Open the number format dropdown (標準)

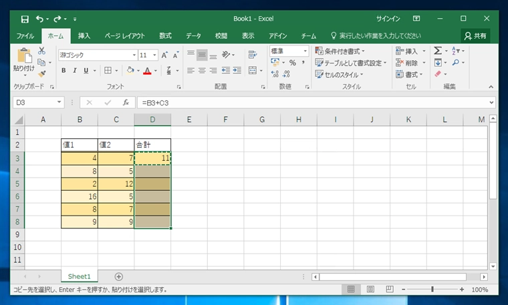click(305, 51)
